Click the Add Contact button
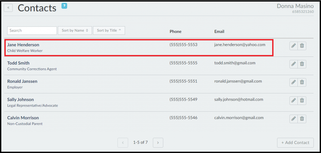The width and height of the screenshot is (321, 153). coord(295,143)
